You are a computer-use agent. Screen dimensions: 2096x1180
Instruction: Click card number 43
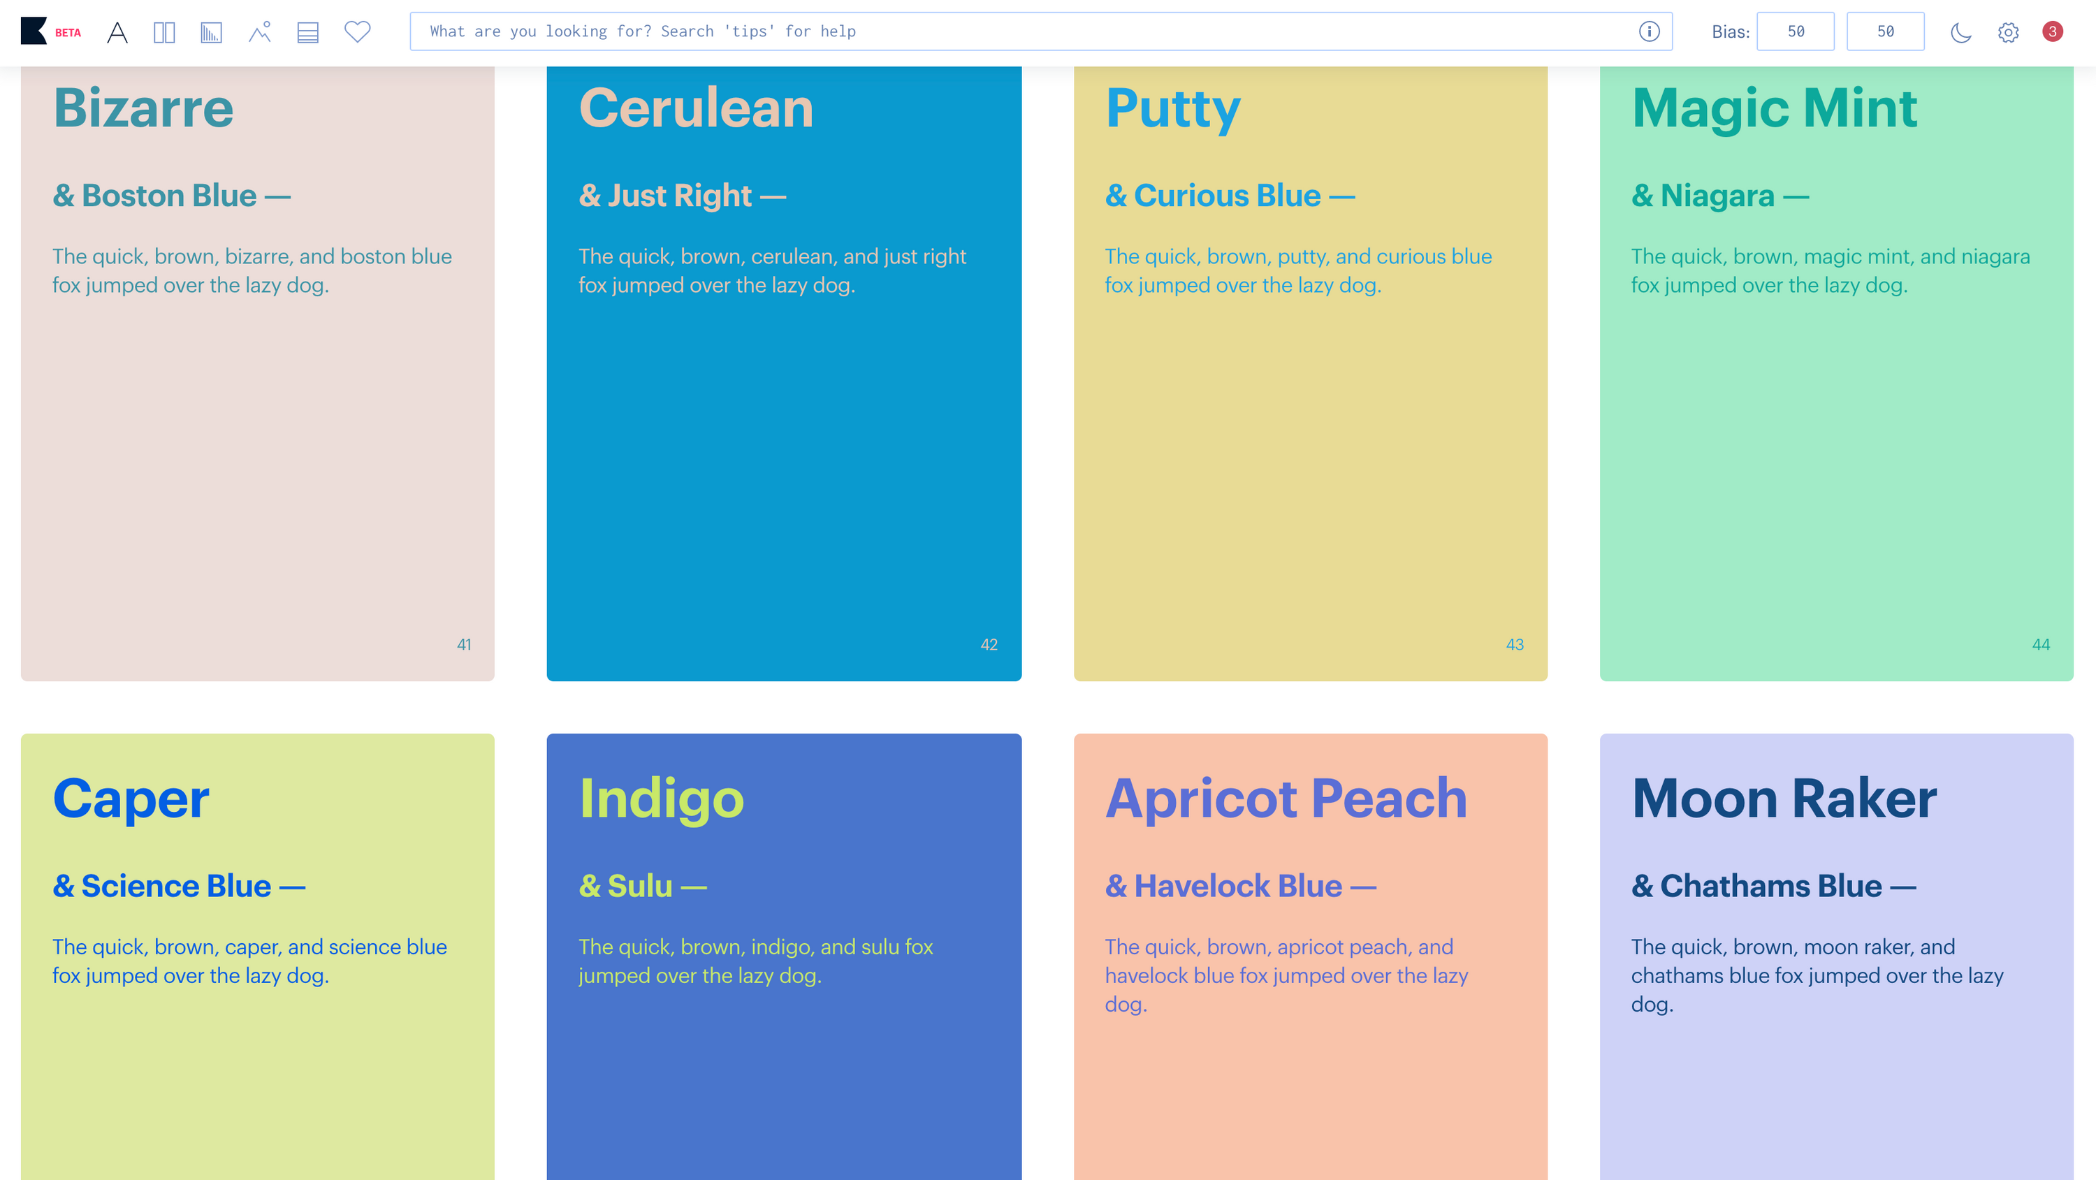pyautogui.click(x=1514, y=645)
